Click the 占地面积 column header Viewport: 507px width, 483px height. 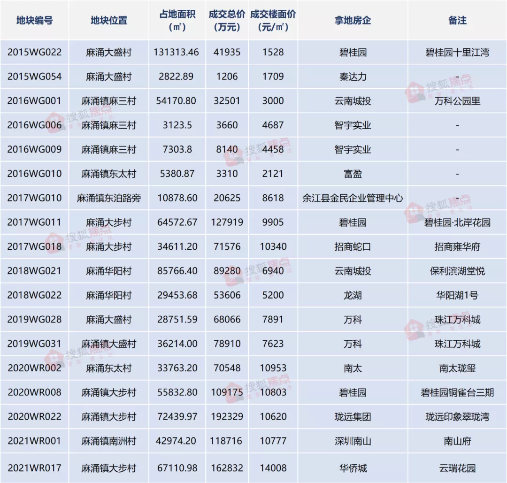coord(177,20)
